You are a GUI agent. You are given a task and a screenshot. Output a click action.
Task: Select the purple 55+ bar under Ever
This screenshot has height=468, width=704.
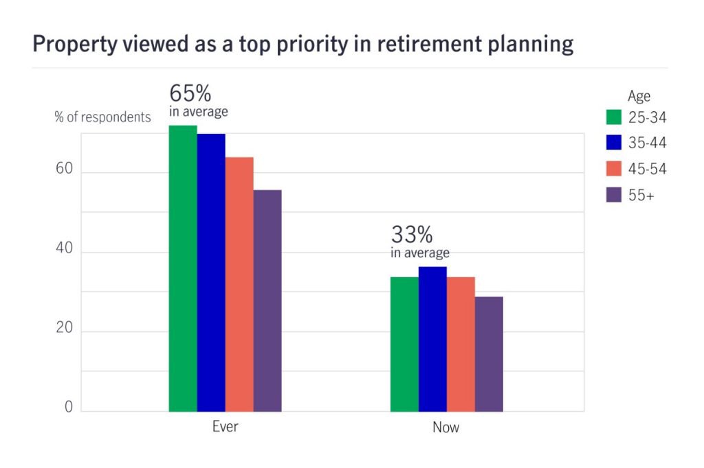pos(267,301)
